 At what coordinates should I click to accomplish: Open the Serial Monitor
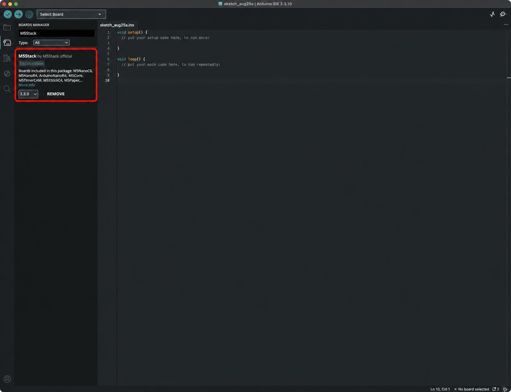[503, 14]
